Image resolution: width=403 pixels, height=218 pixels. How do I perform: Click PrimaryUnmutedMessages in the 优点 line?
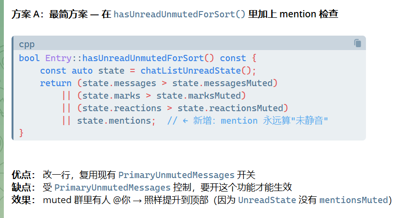176,175
